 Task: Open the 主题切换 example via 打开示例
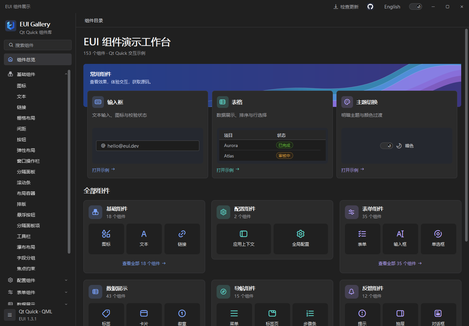(x=353, y=170)
